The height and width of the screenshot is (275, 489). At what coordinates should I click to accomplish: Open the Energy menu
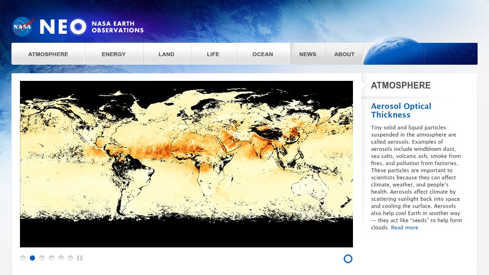click(x=114, y=54)
